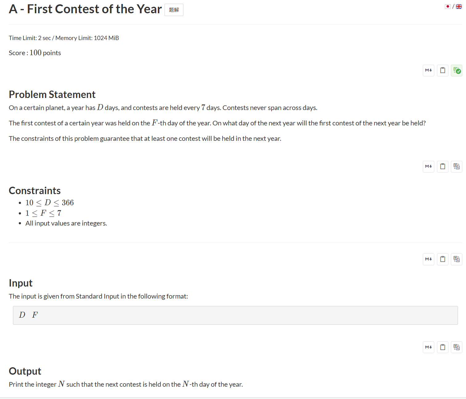
Task: Click the Output section heading
Action: point(25,371)
